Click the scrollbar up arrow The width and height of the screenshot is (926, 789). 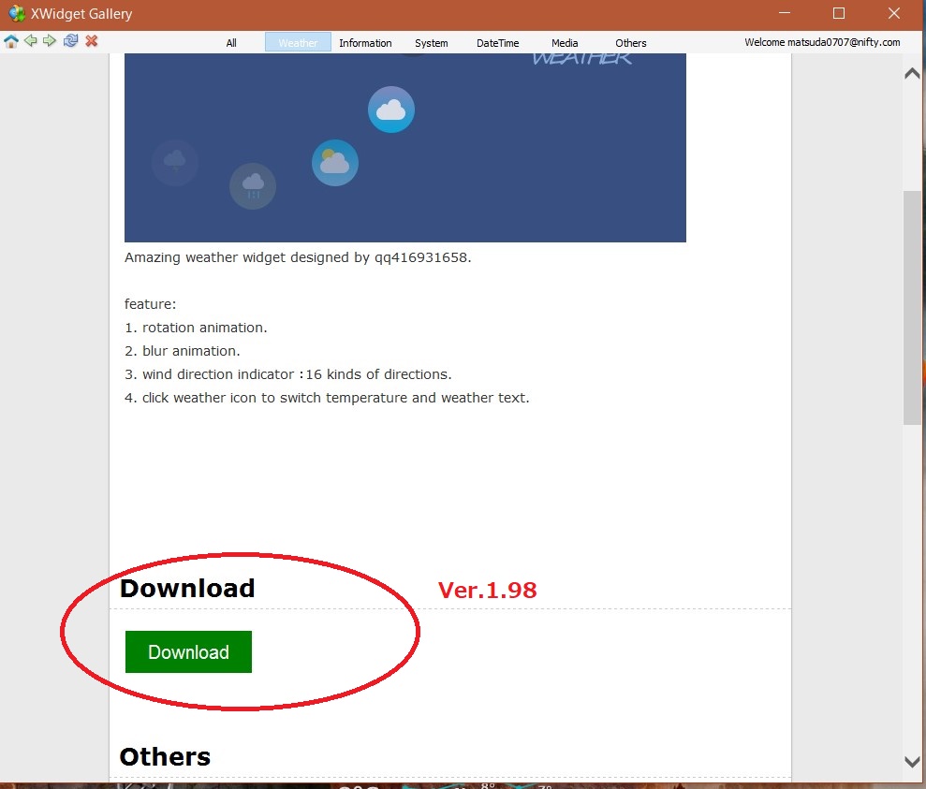pos(912,73)
